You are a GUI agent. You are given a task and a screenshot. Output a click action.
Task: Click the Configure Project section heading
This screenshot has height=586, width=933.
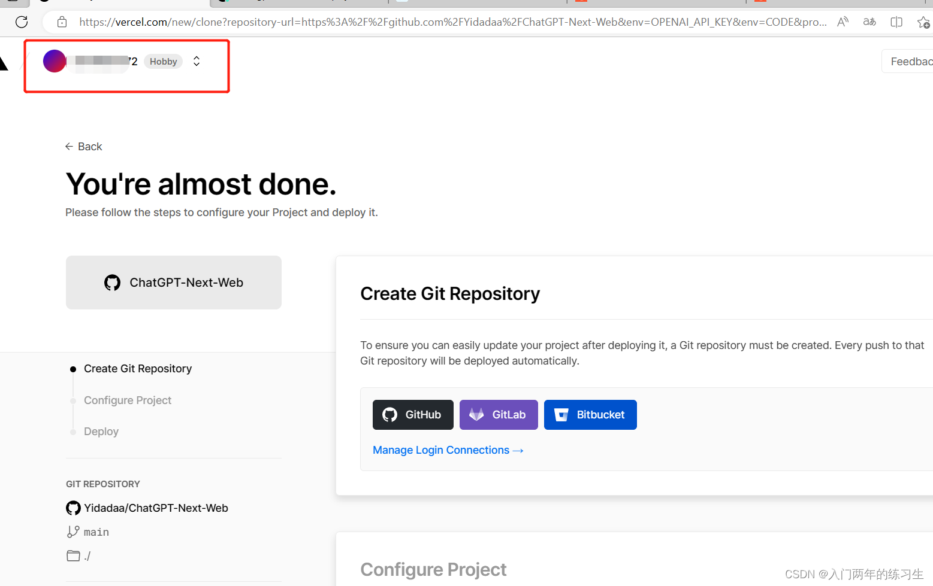[x=433, y=570]
